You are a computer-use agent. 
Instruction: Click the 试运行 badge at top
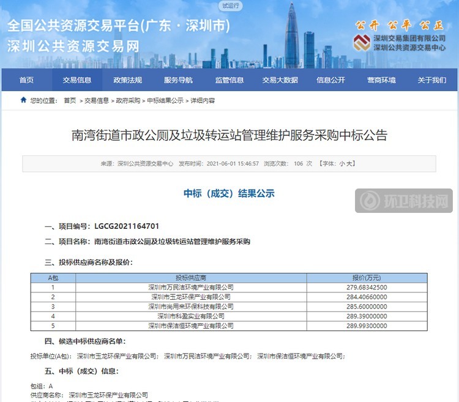coord(230,6)
